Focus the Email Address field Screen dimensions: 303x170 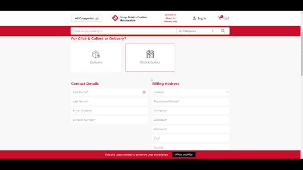(109, 111)
